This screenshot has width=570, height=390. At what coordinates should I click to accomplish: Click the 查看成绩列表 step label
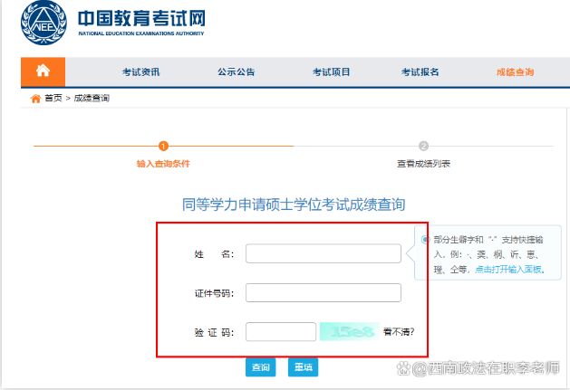point(423,164)
